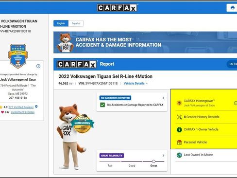
Task: Click the Saco, ME 04072 address line
Action: coord(18,94)
